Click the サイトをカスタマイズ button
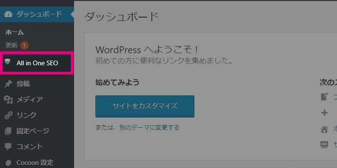 tap(145, 106)
